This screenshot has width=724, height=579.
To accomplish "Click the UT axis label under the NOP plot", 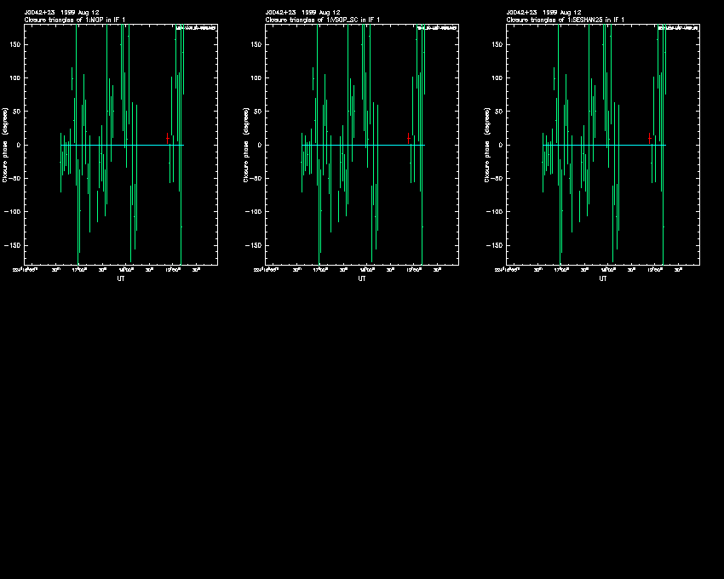I will pyautogui.click(x=121, y=278).
